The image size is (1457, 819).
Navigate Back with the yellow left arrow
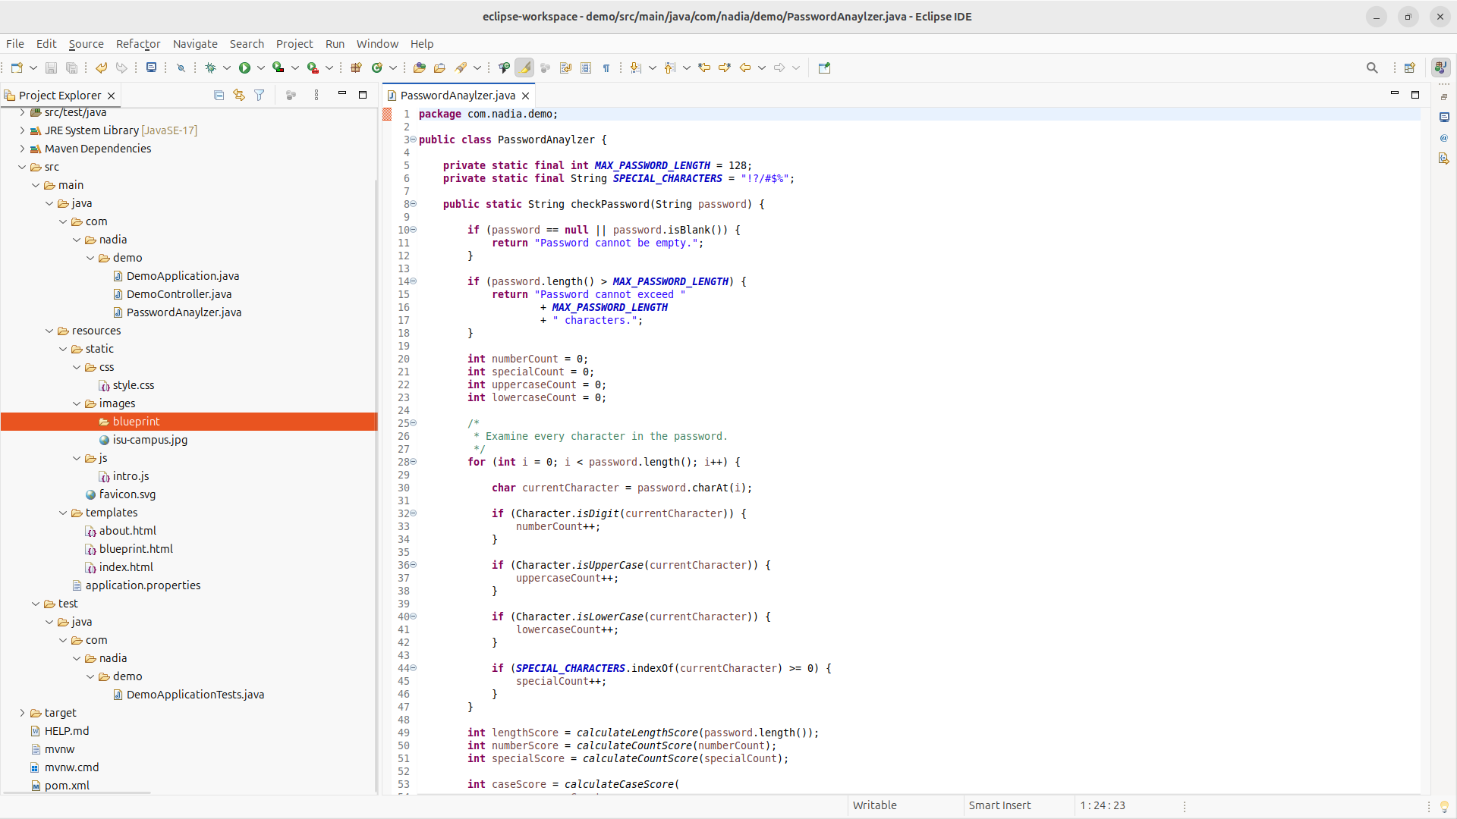745,68
